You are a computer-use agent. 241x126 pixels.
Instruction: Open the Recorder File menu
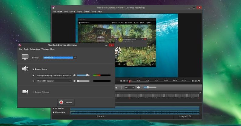point(21,49)
